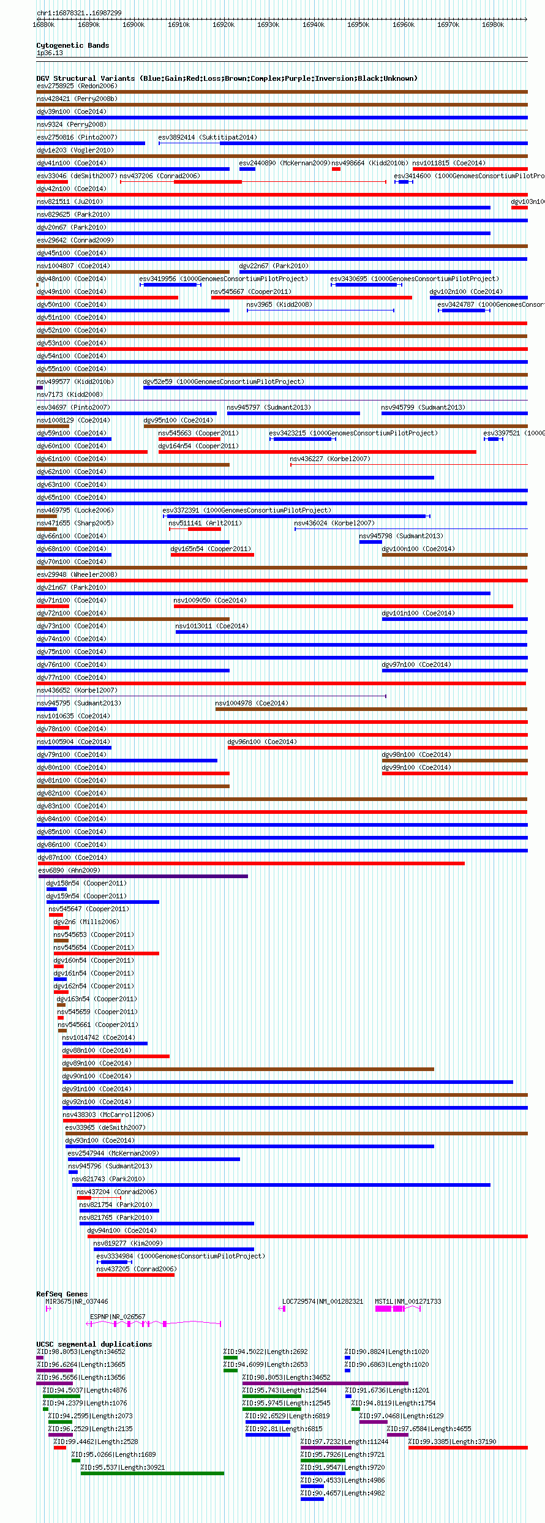The height and width of the screenshot is (1523, 545).
Task: Select variant nsv437206 (Conrad2006)
Action: 160,176
